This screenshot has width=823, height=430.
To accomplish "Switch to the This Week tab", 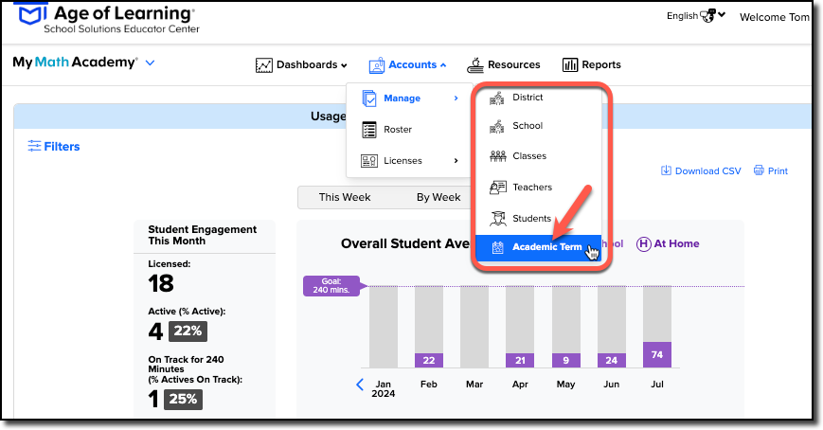I will tap(345, 197).
